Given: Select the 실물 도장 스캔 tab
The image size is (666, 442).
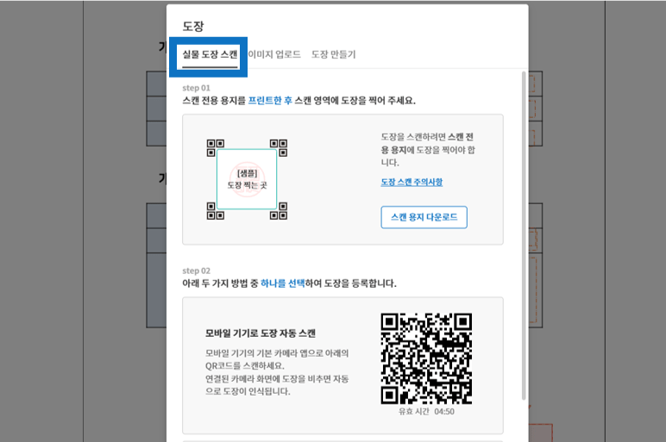Looking at the screenshot, I should [210, 55].
